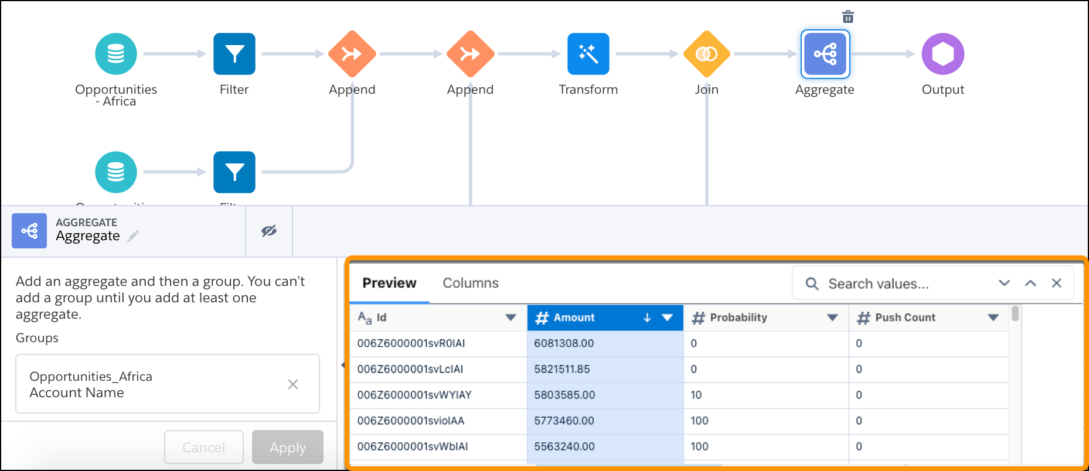Switch to the Columns tab
The height and width of the screenshot is (471, 1089).
[470, 283]
